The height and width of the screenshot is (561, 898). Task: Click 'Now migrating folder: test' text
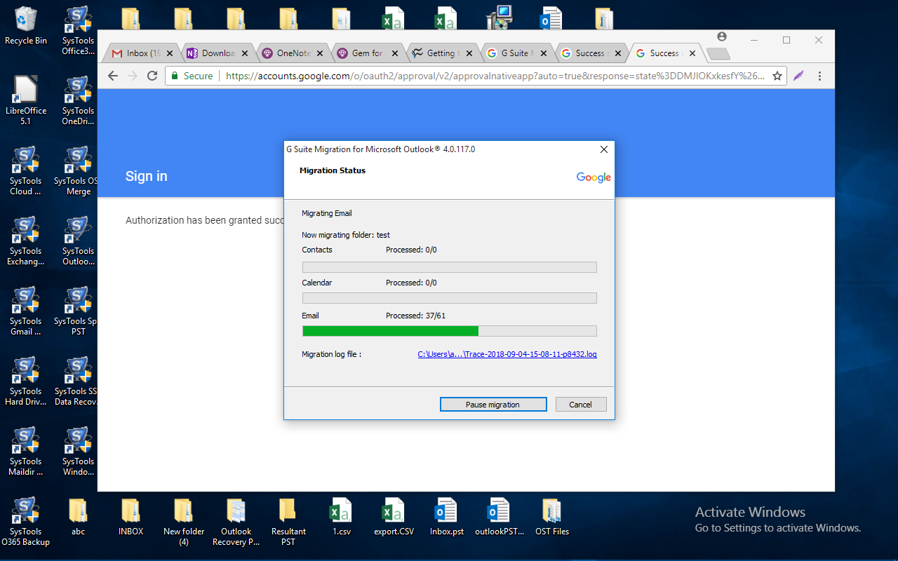tap(346, 235)
